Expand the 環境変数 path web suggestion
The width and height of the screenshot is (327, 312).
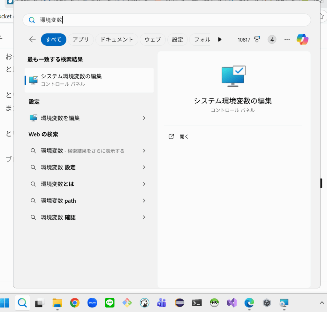pyautogui.click(x=144, y=201)
